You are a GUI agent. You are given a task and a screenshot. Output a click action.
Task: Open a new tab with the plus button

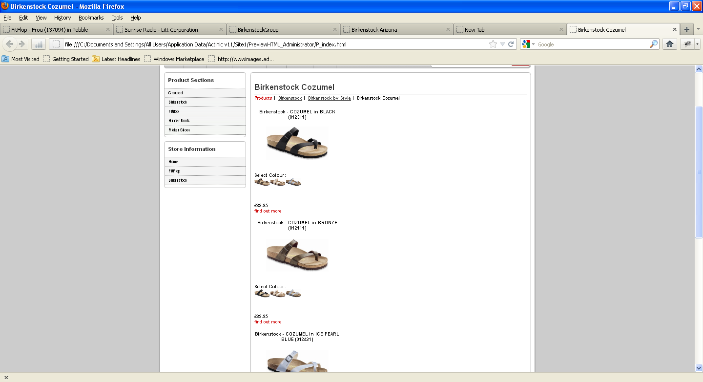point(687,29)
